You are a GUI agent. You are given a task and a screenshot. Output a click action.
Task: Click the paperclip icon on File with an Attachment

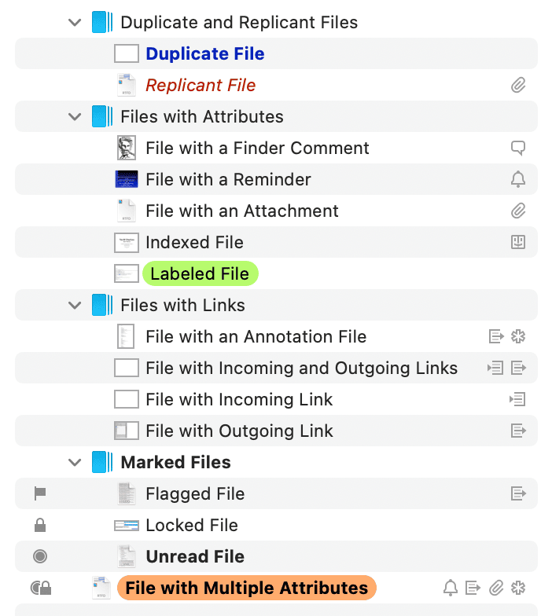518,211
